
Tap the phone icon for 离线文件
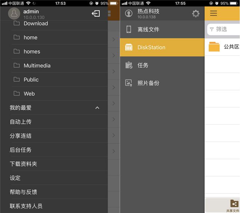[x=129, y=29]
